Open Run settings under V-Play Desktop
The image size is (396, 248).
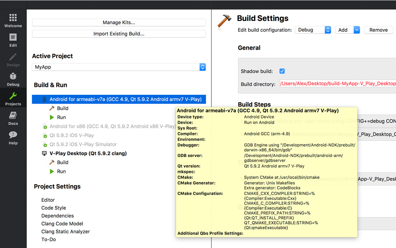point(61,172)
